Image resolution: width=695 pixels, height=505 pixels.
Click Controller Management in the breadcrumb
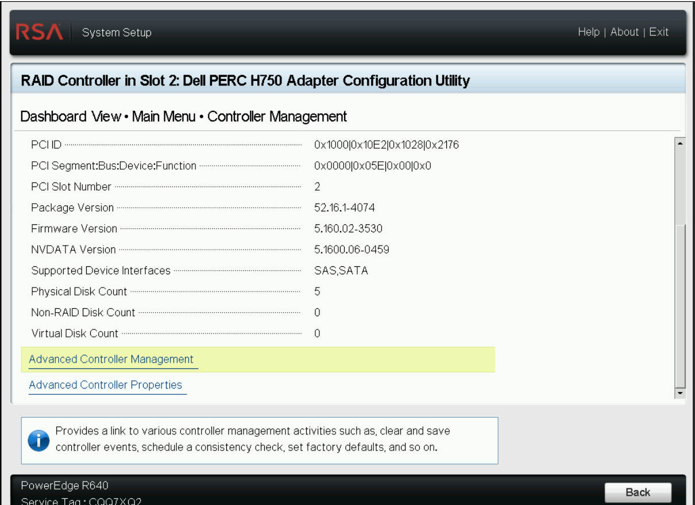click(x=277, y=116)
